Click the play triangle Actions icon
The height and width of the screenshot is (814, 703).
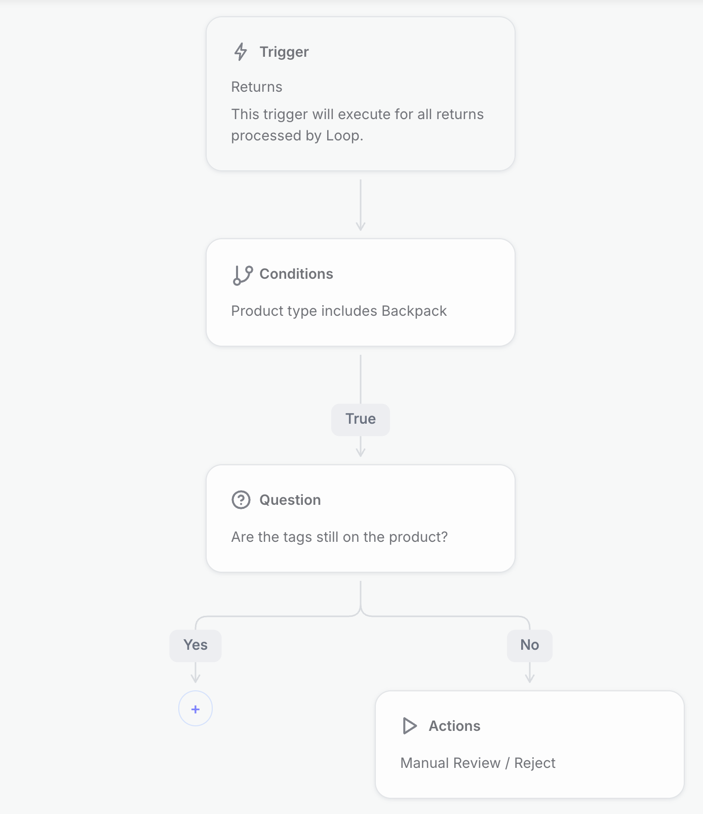[409, 726]
